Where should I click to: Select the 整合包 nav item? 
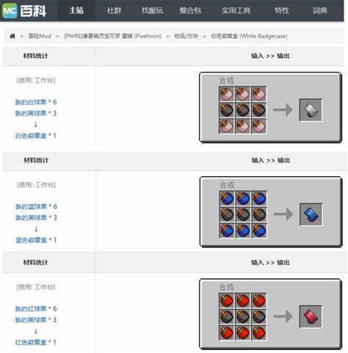point(190,10)
